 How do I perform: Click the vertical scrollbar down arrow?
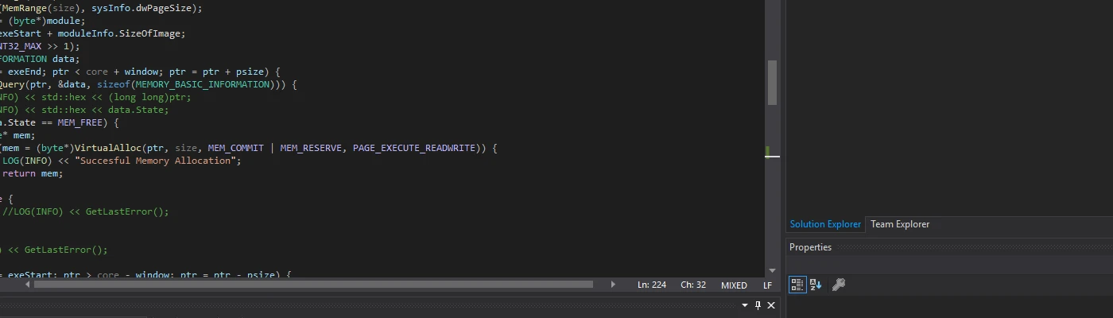(x=772, y=270)
